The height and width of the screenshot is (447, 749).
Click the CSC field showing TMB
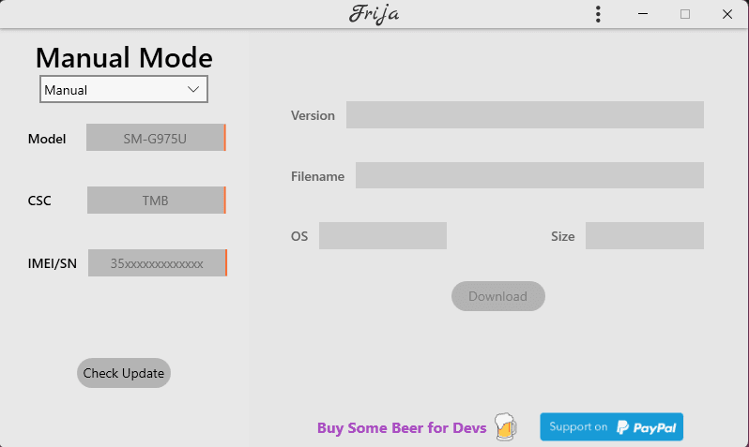[156, 201]
